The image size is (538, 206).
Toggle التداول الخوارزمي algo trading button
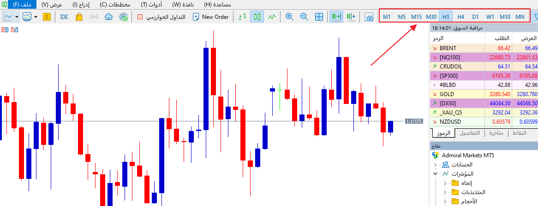[161, 17]
